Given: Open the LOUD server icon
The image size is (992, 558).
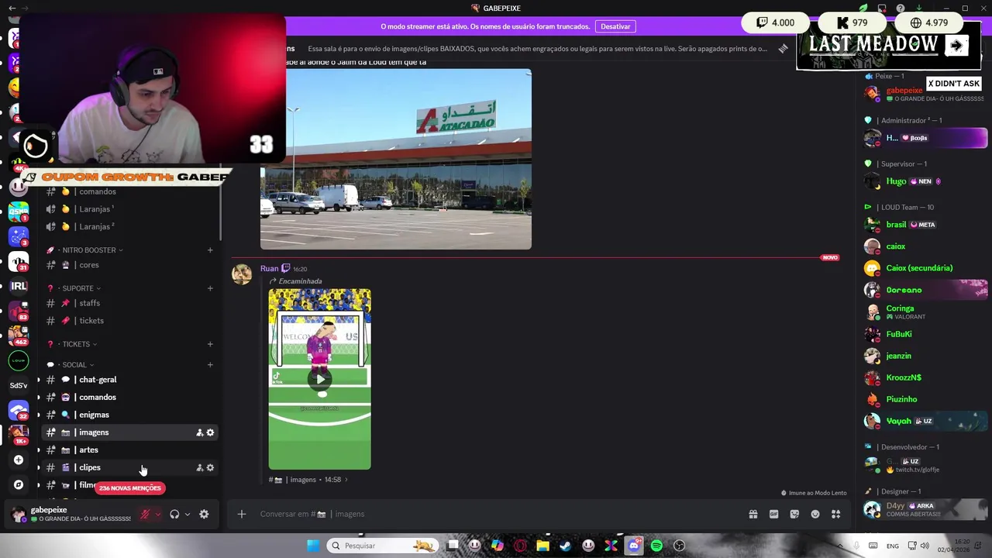Looking at the screenshot, I should click(19, 360).
